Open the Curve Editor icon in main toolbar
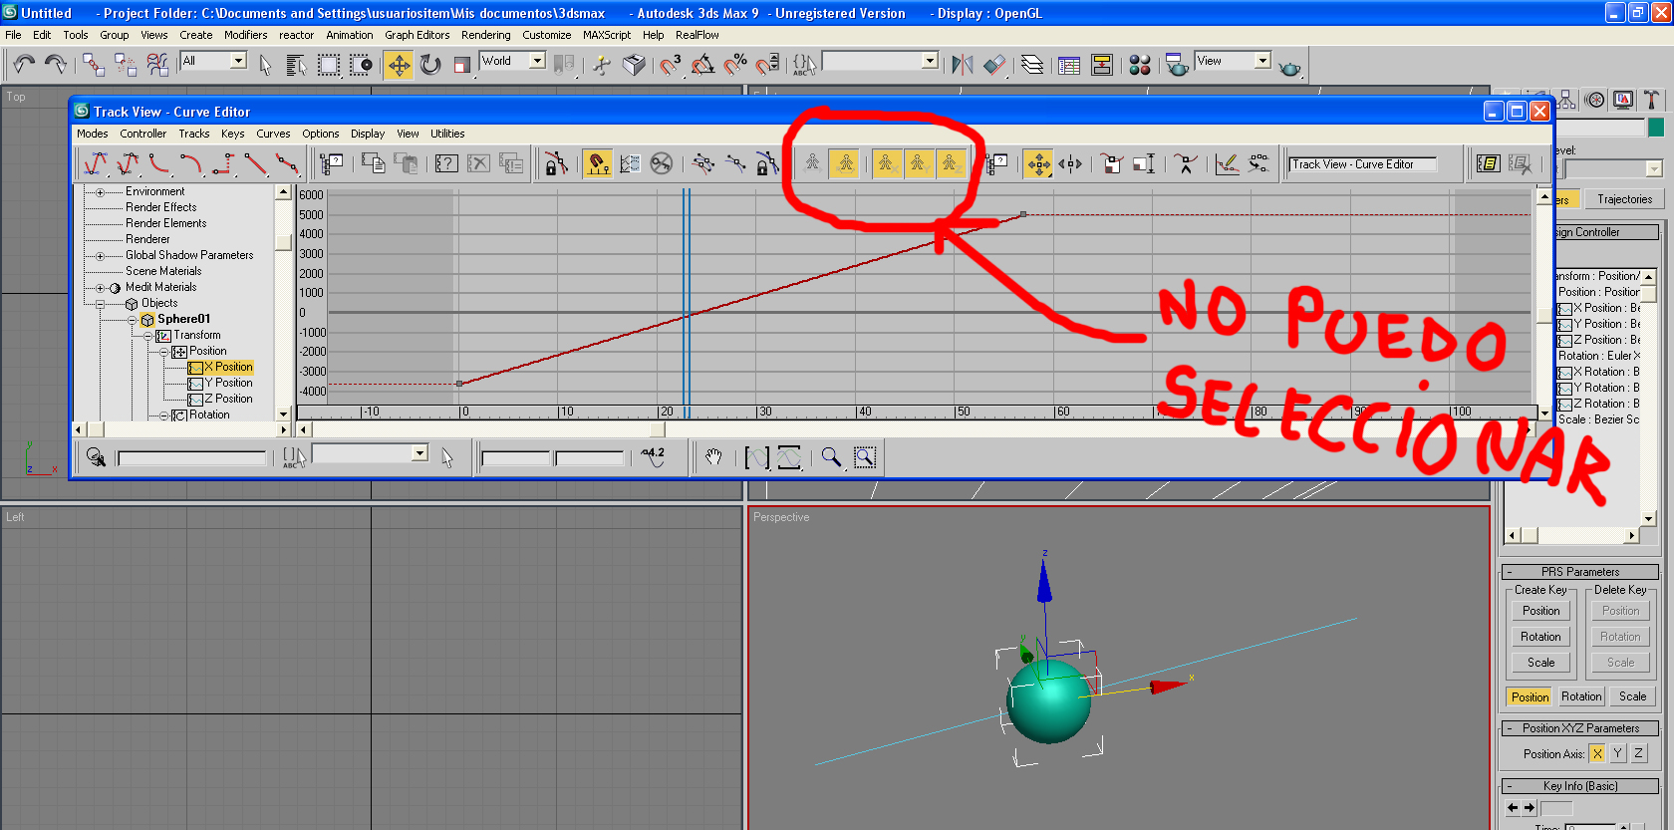 [x=1069, y=65]
